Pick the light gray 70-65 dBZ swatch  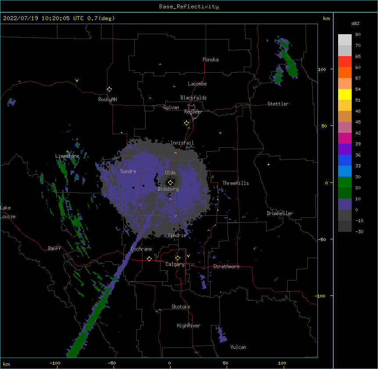345,50
